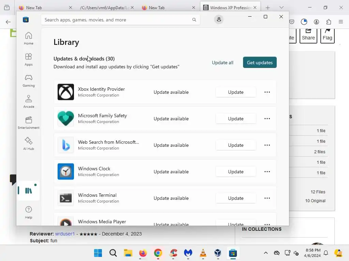Click the 2 files entry on webpage
Viewport: 349px width, 261px height.
(x=320, y=152)
